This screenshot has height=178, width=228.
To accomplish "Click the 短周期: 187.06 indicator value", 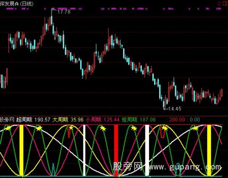I will (139, 120).
